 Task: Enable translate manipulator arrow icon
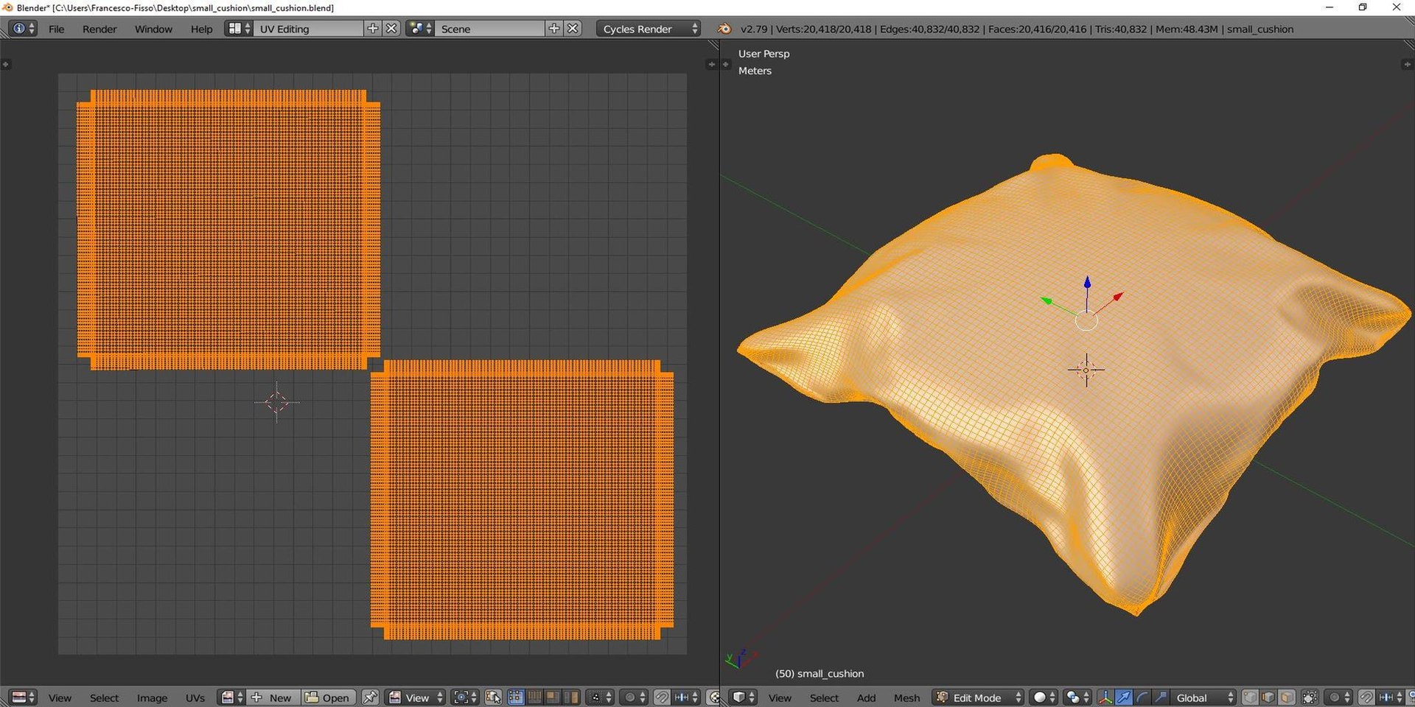pyautogui.click(x=1124, y=697)
